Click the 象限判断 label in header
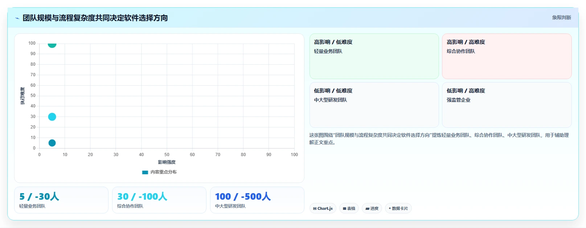The width and height of the screenshot is (586, 228). (561, 17)
